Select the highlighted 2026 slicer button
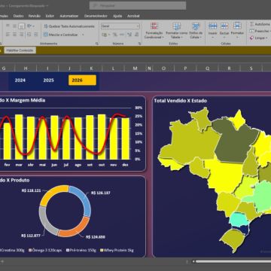 point(82,81)
